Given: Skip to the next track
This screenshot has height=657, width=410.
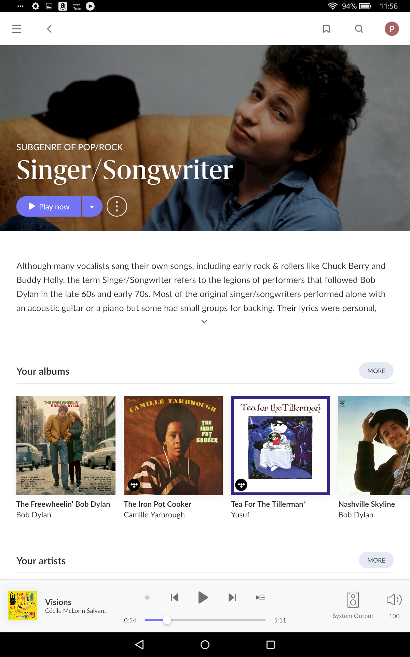Looking at the screenshot, I should click(x=232, y=597).
